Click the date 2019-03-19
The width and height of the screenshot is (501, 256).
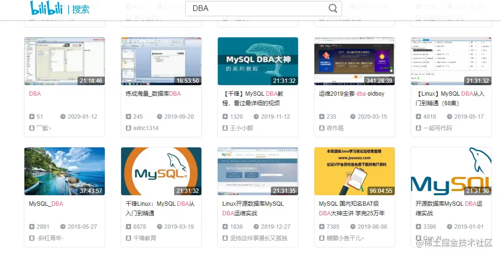click(179, 227)
